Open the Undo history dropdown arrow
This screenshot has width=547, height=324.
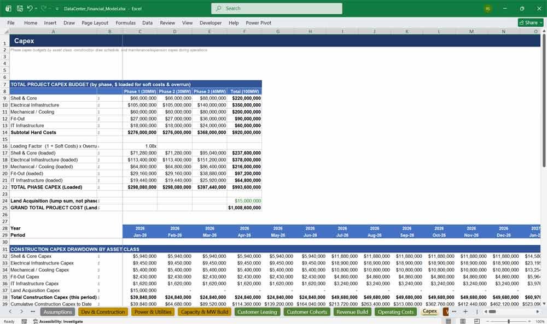[x=36, y=8]
